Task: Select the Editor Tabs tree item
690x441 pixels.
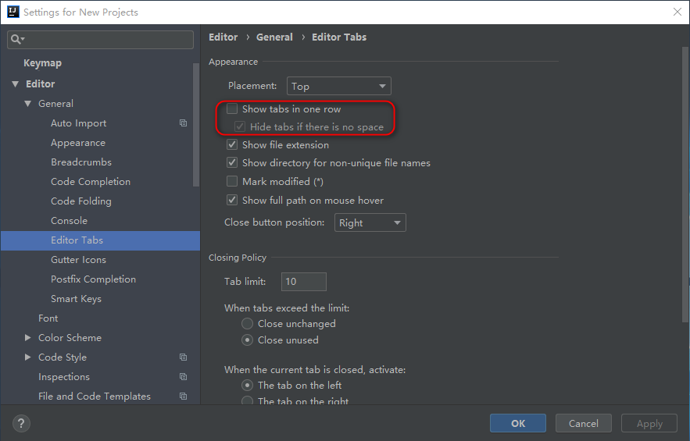Action: (x=100, y=240)
